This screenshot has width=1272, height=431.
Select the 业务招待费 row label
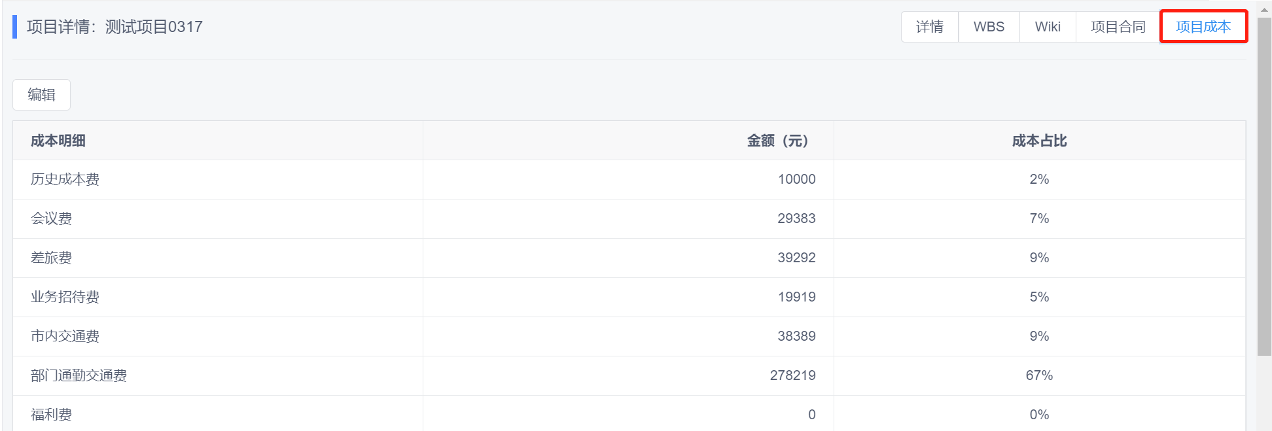click(x=65, y=297)
